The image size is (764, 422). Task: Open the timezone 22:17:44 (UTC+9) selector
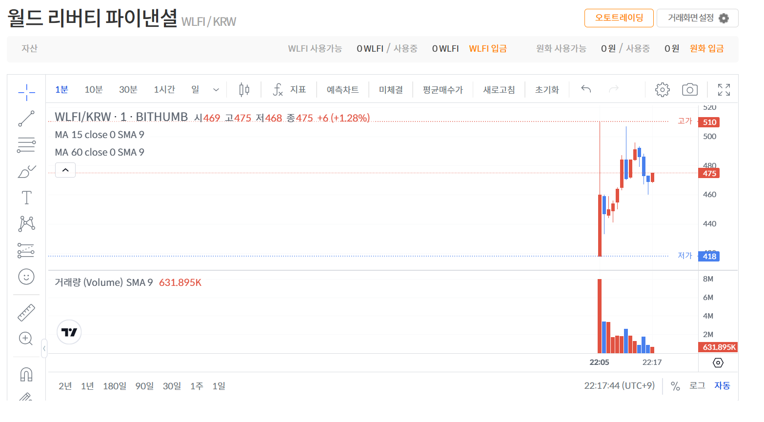click(620, 386)
